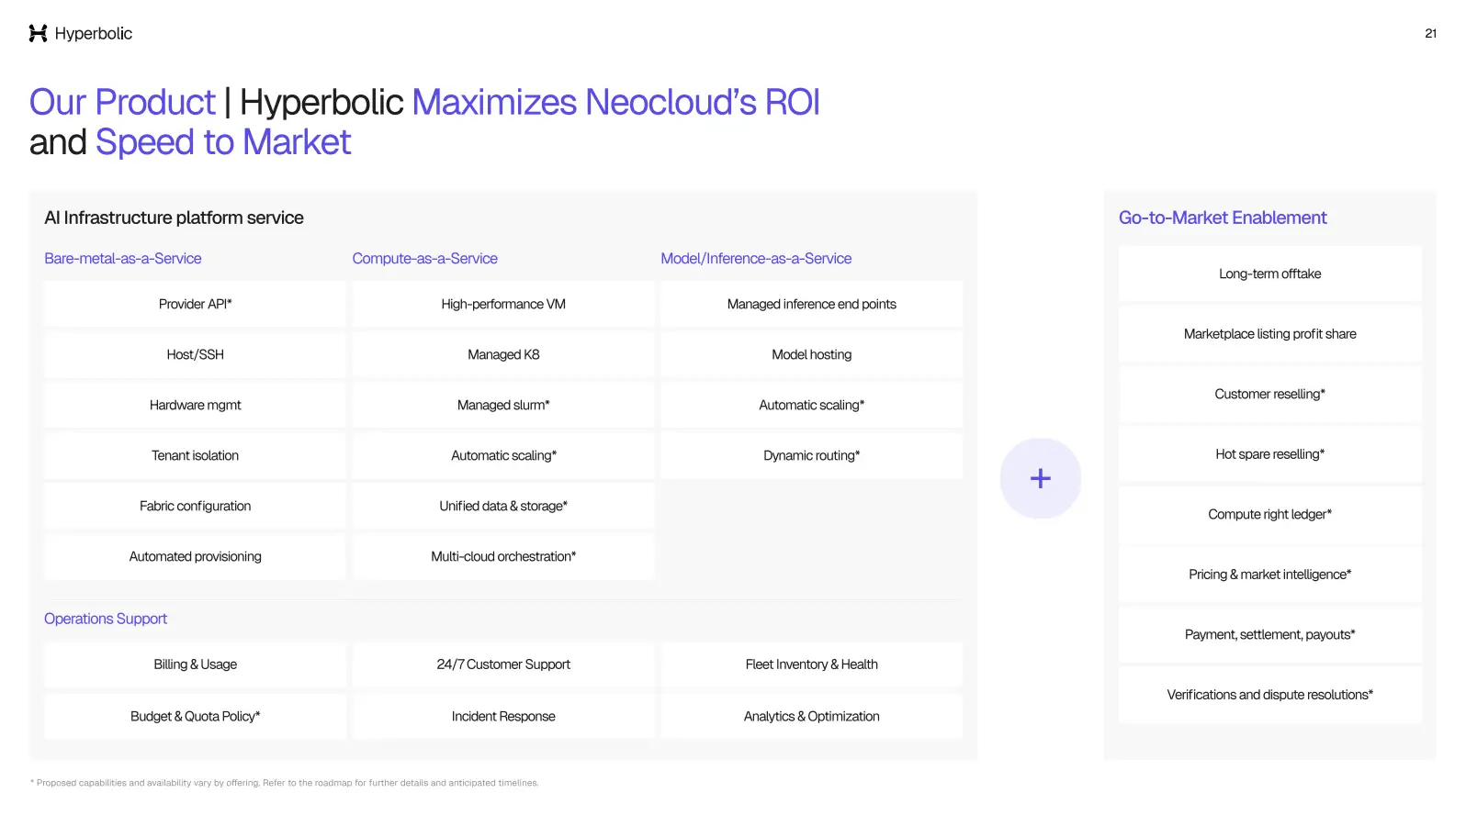Click the 'Pricing & market intelligence*' card
1466x815 pixels.
pos(1270,575)
